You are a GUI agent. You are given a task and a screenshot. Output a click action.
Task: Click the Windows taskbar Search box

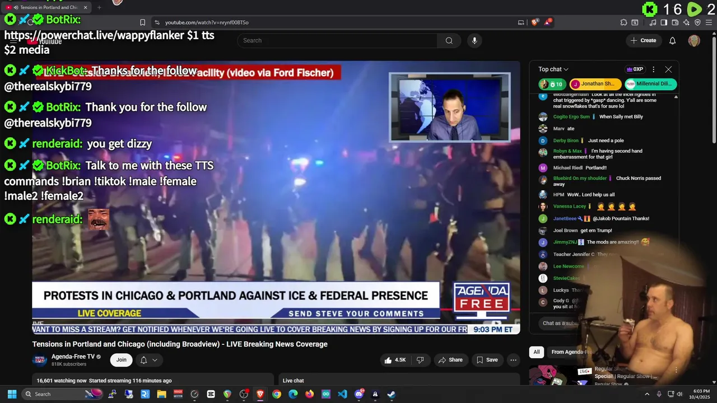pos(63,394)
